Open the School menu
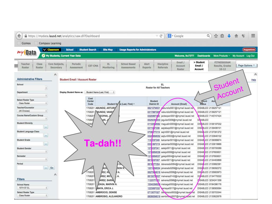Screen dimensions: 272x204 tap(70, 50)
